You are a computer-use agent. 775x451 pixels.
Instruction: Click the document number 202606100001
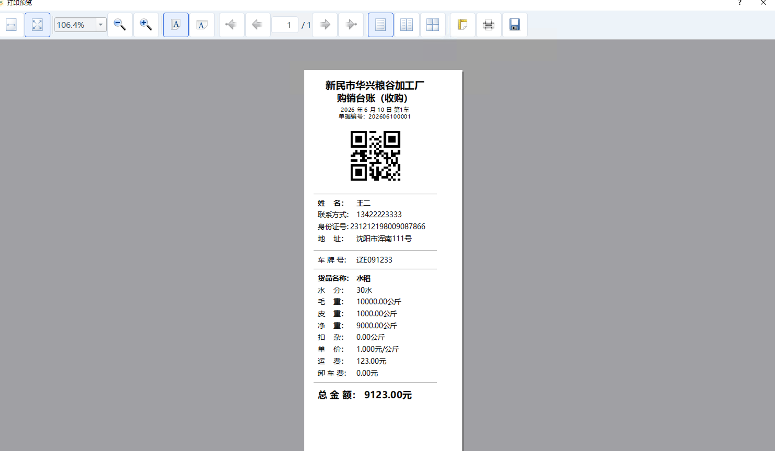(x=389, y=117)
